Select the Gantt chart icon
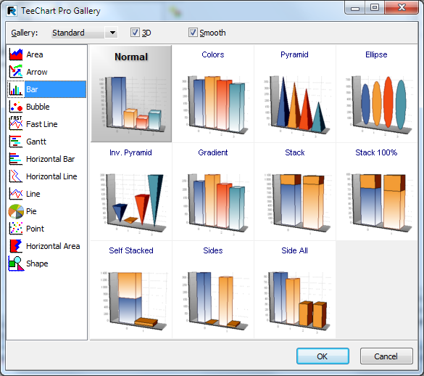Image resolution: width=424 pixels, height=376 pixels. (16, 142)
